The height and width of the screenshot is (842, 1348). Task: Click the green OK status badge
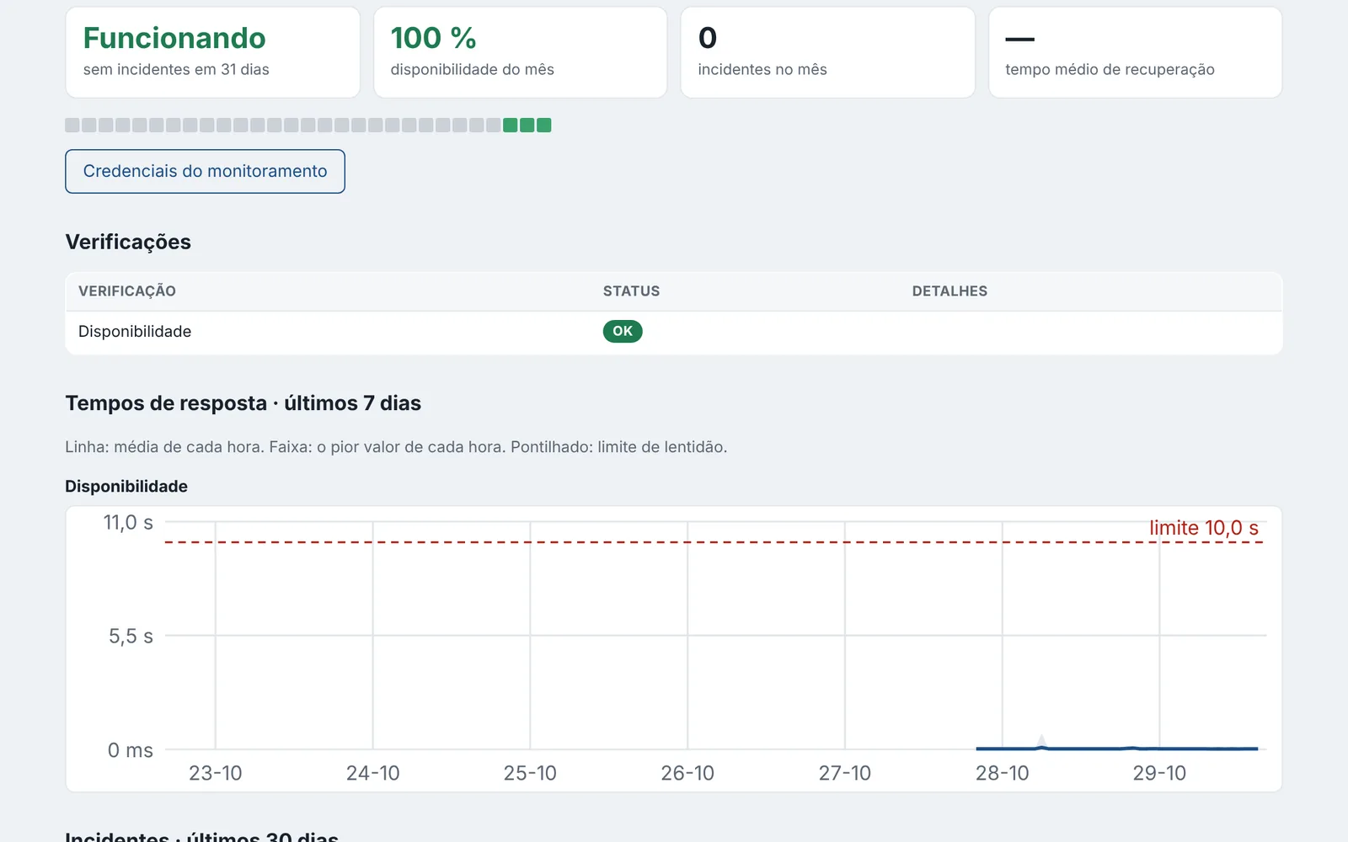click(623, 331)
